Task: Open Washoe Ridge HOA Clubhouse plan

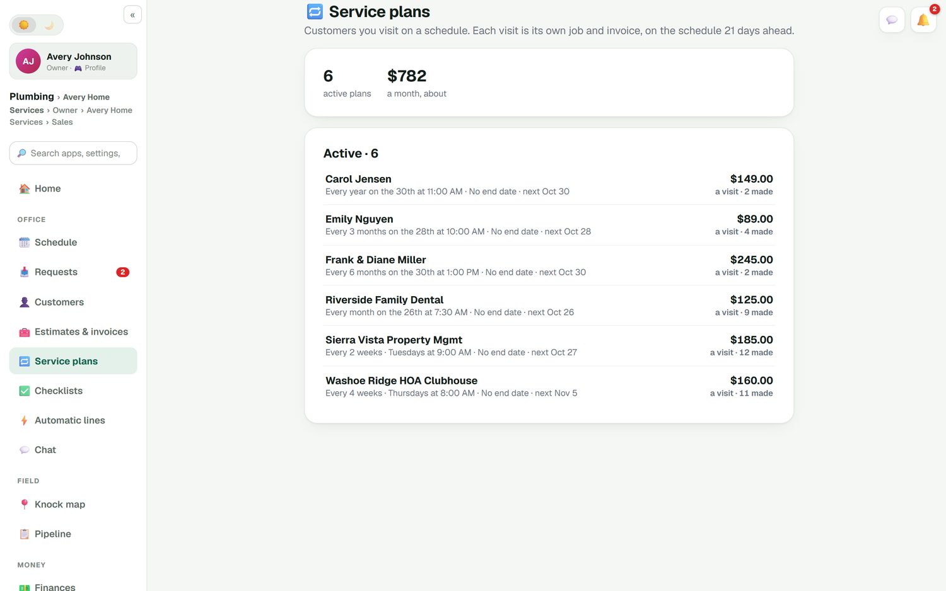Action: point(549,386)
